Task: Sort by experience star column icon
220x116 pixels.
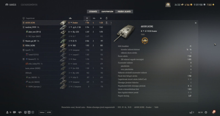Action: click(101, 18)
